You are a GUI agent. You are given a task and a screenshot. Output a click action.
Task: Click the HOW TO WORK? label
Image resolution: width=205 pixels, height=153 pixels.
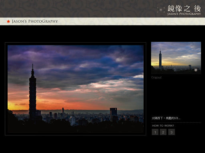point(163,126)
